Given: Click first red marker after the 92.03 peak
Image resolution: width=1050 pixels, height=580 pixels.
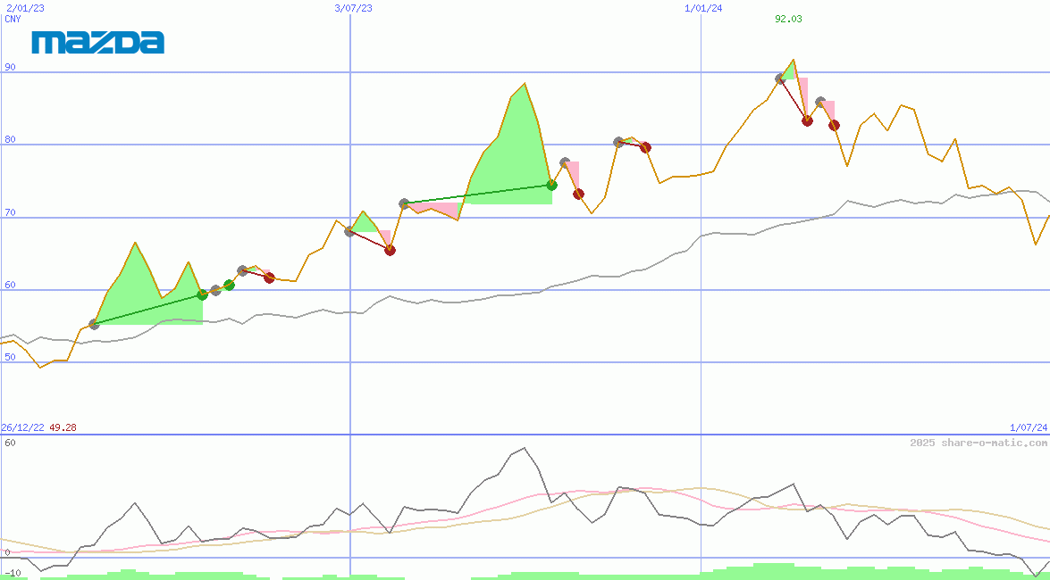Looking at the screenshot, I should tap(807, 120).
